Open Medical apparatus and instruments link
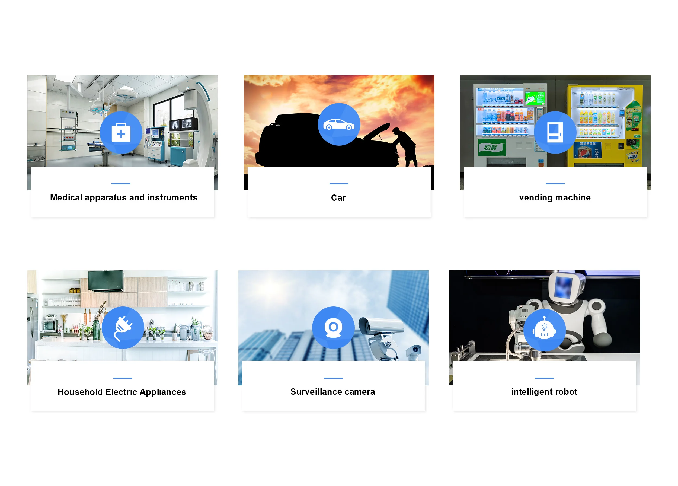Viewport: 678px width, 486px height. (x=123, y=197)
